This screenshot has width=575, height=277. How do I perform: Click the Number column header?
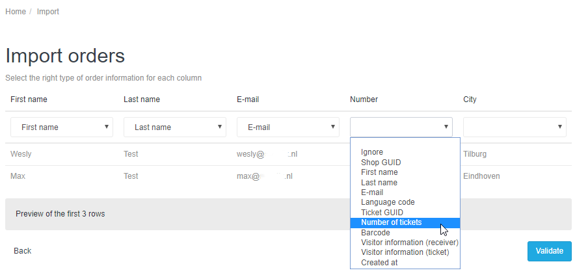tap(364, 99)
